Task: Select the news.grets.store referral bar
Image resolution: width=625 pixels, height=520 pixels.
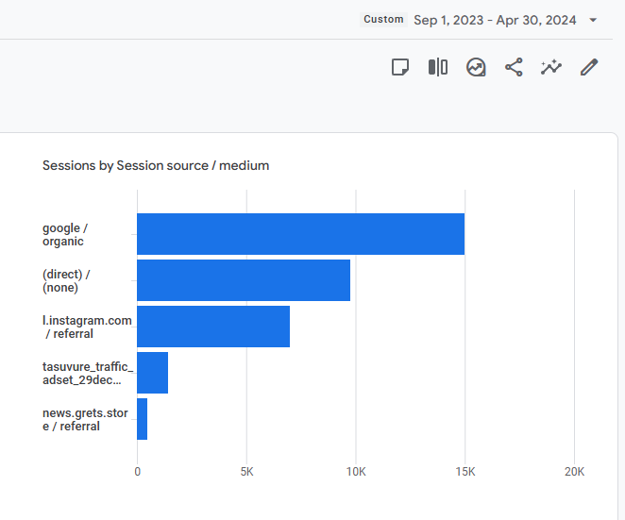Action: pyautogui.click(x=143, y=419)
